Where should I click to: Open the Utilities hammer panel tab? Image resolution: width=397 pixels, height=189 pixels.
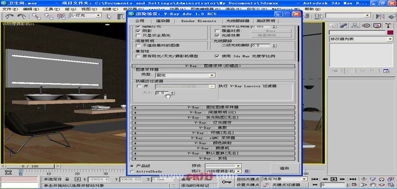pos(388,26)
